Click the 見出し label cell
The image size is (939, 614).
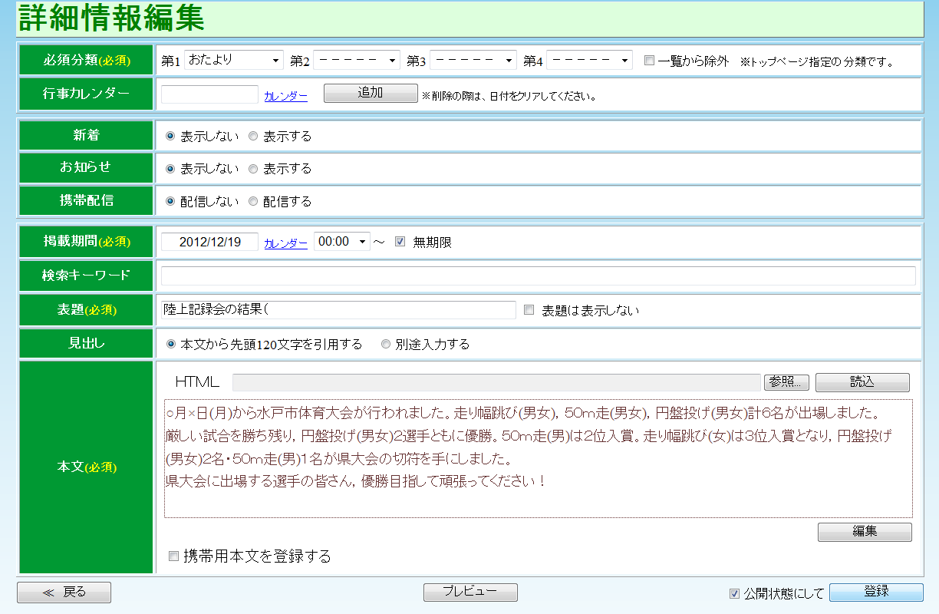point(86,343)
